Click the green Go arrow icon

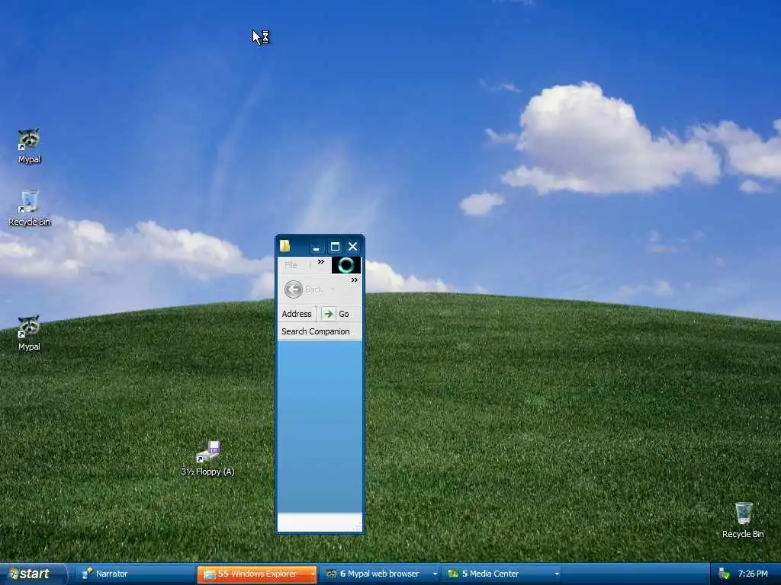328,314
